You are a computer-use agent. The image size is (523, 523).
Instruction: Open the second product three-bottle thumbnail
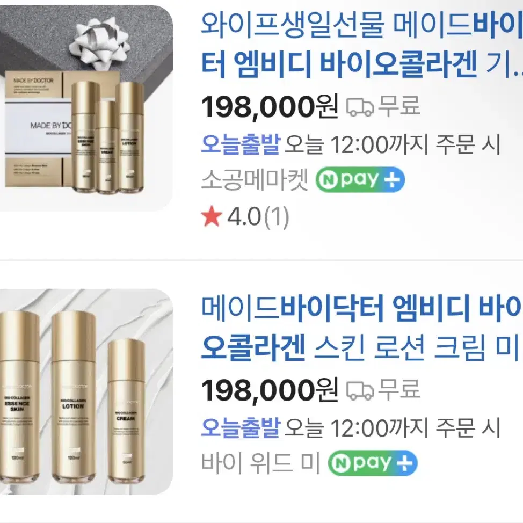[86, 392]
